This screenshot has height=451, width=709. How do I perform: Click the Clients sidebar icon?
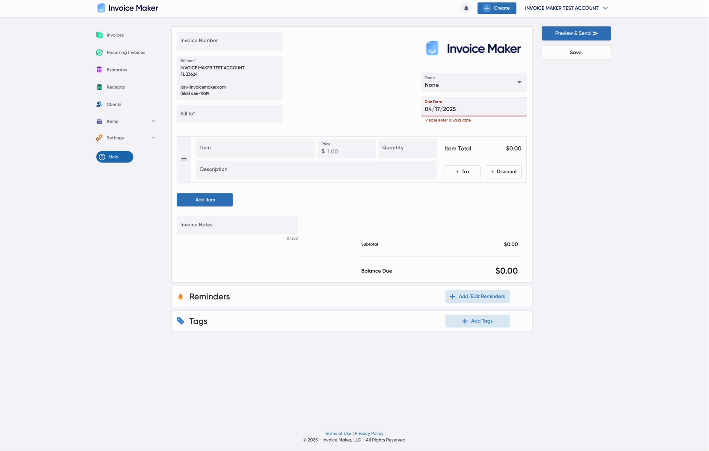pyautogui.click(x=99, y=104)
